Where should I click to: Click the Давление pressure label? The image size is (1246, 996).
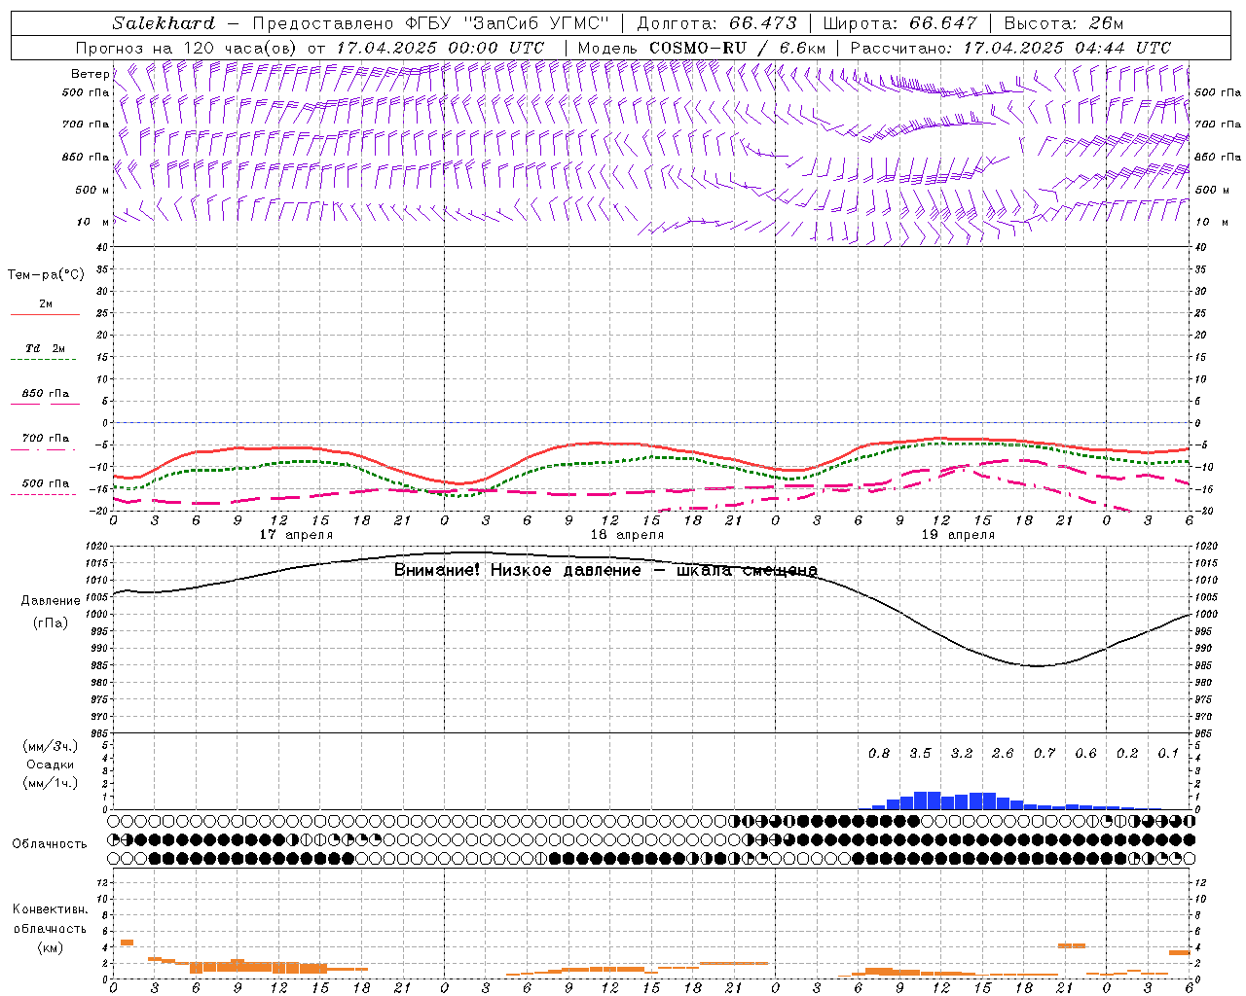coord(51,601)
